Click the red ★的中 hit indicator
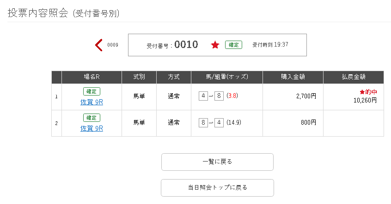This screenshot has width=391, height=204. coord(368,92)
